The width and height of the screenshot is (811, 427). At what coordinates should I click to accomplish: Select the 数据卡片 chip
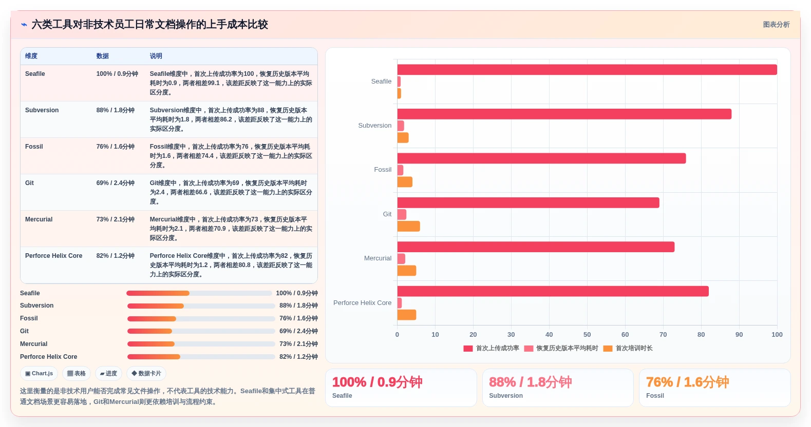(146, 374)
